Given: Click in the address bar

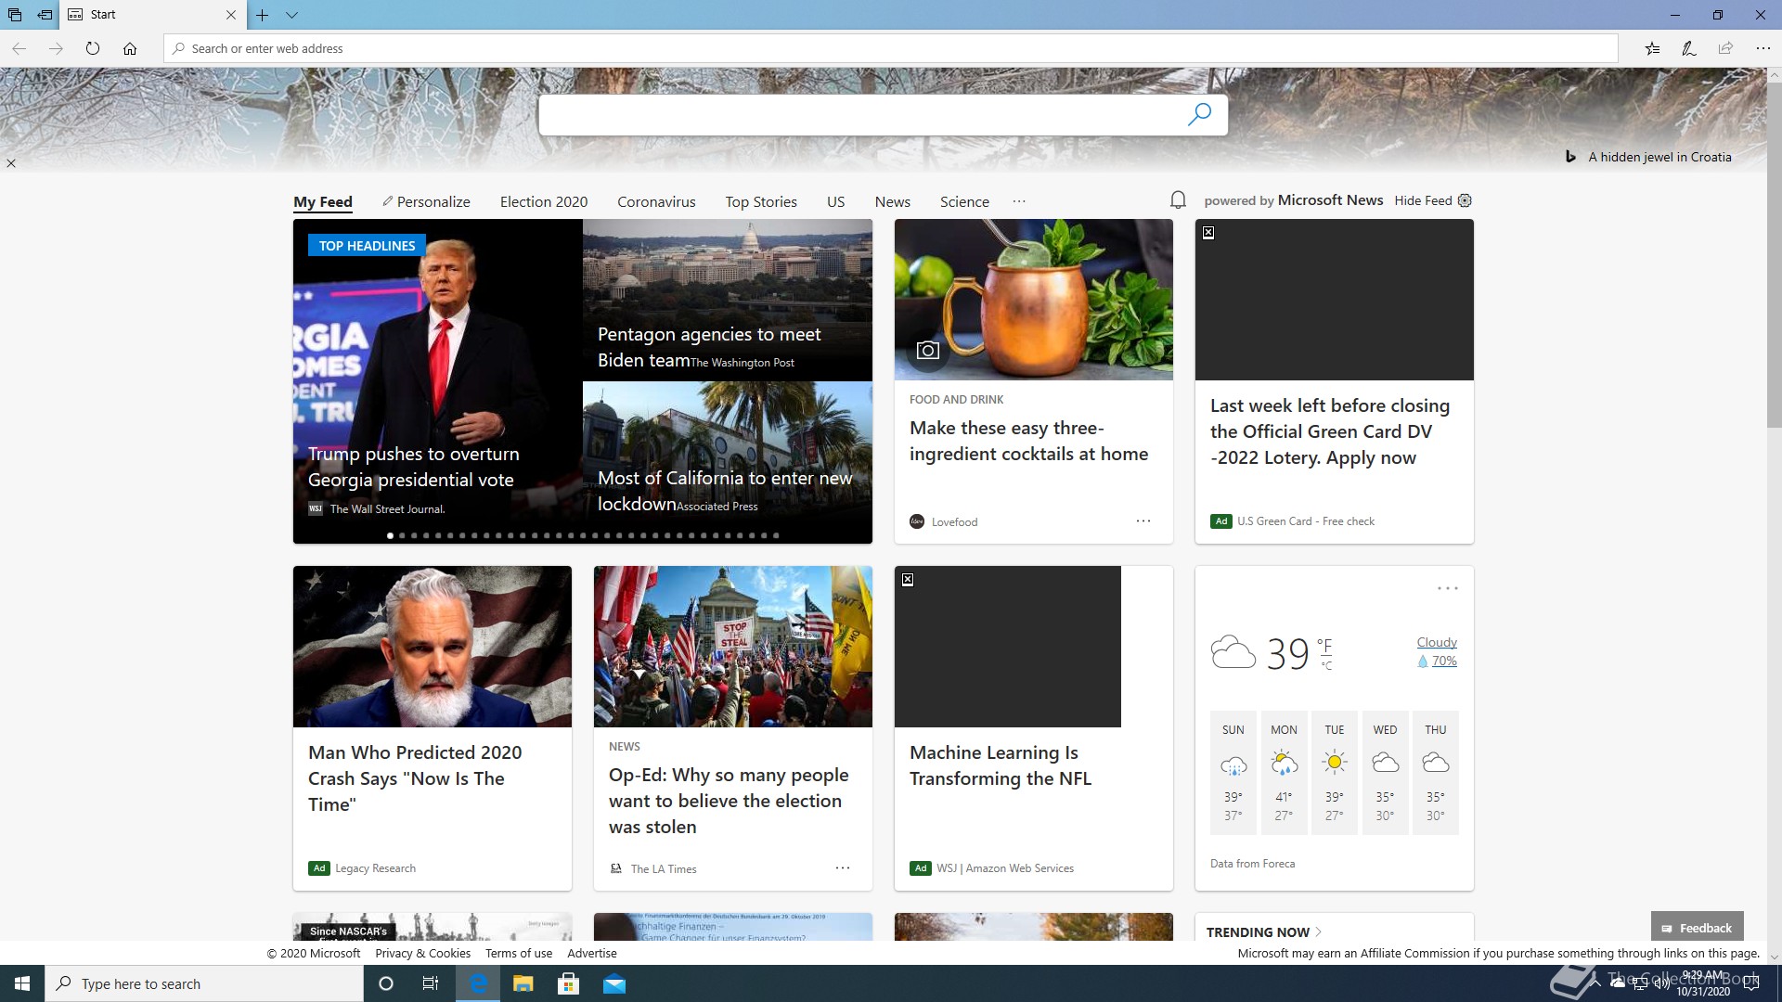Looking at the screenshot, I should (x=891, y=48).
